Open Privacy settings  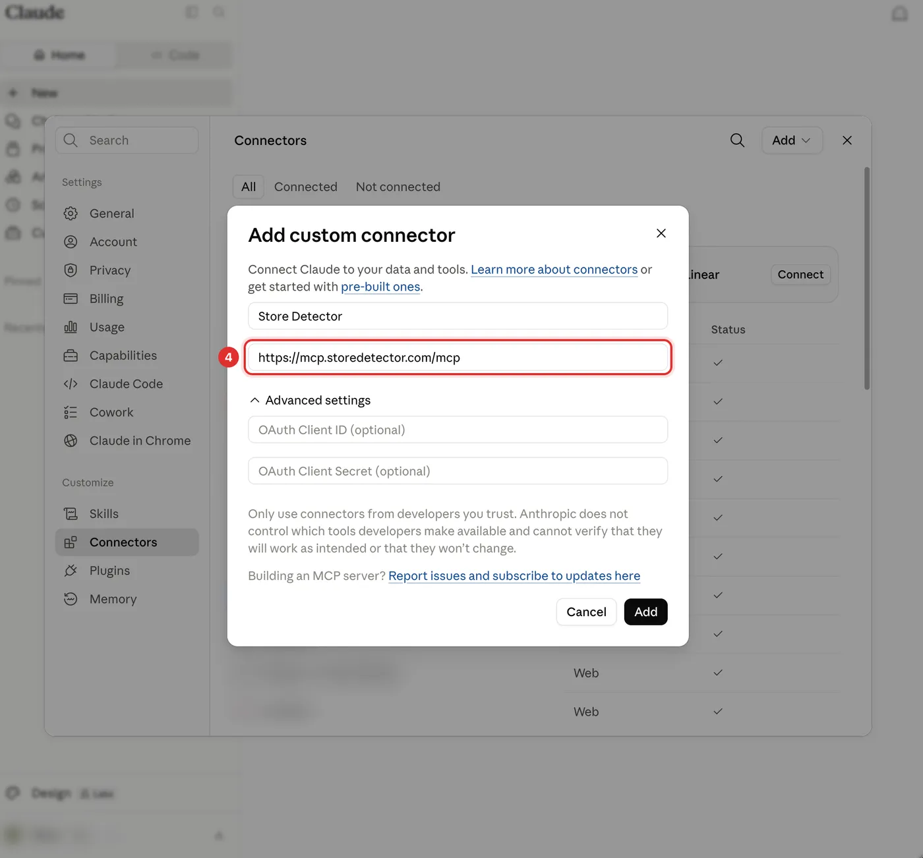coord(127,270)
